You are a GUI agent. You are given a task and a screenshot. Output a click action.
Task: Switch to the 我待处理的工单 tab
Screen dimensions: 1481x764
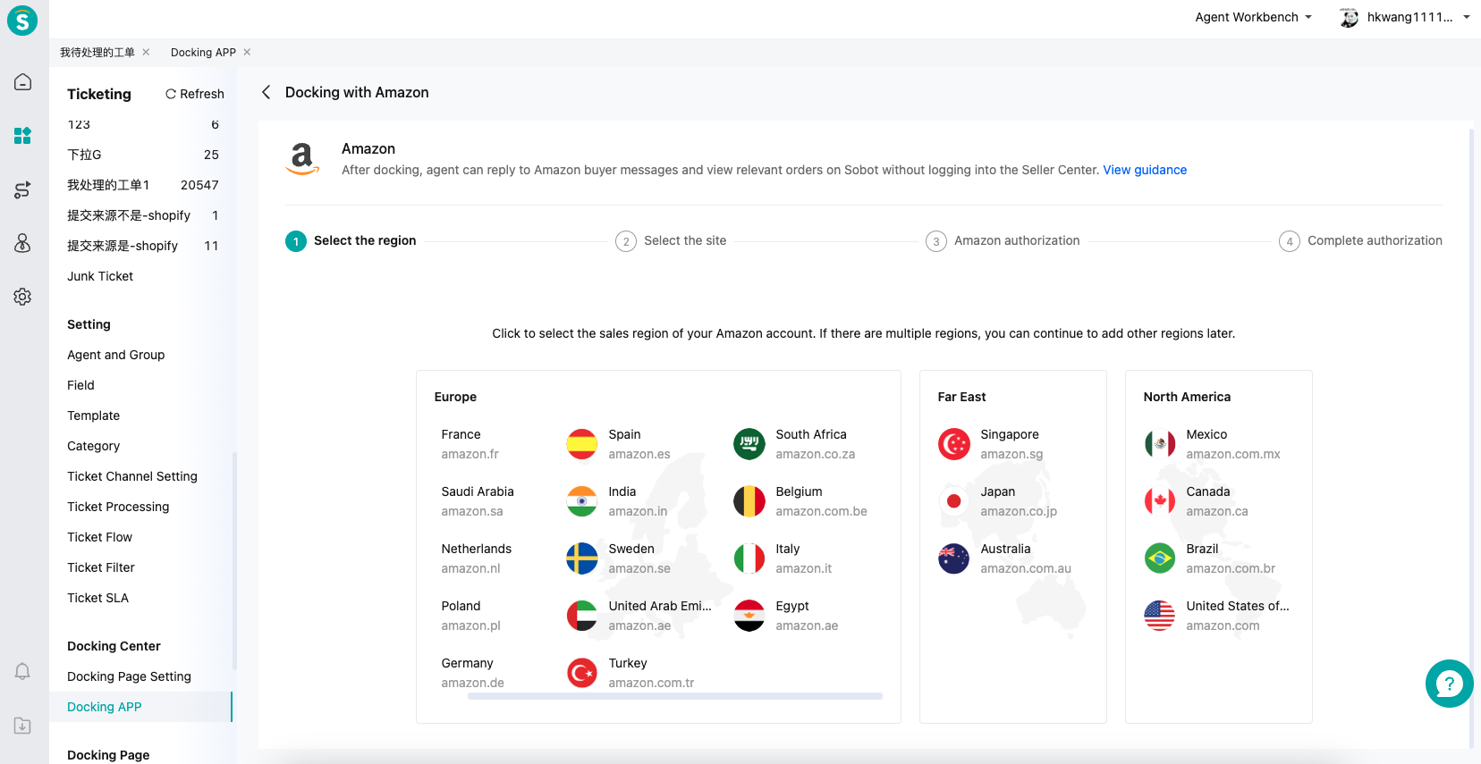pyautogui.click(x=97, y=53)
